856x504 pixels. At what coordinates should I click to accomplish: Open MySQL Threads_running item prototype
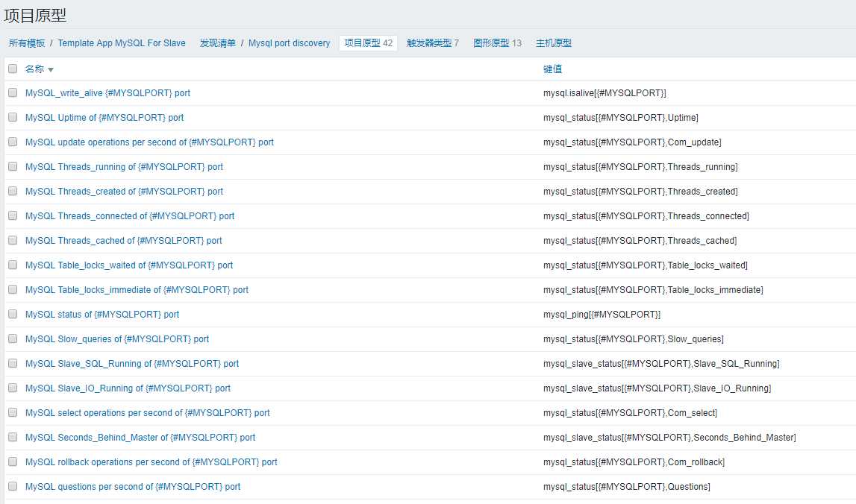click(124, 167)
